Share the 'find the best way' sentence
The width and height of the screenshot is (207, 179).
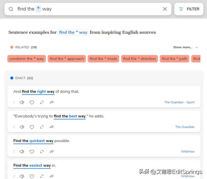(x=52, y=127)
